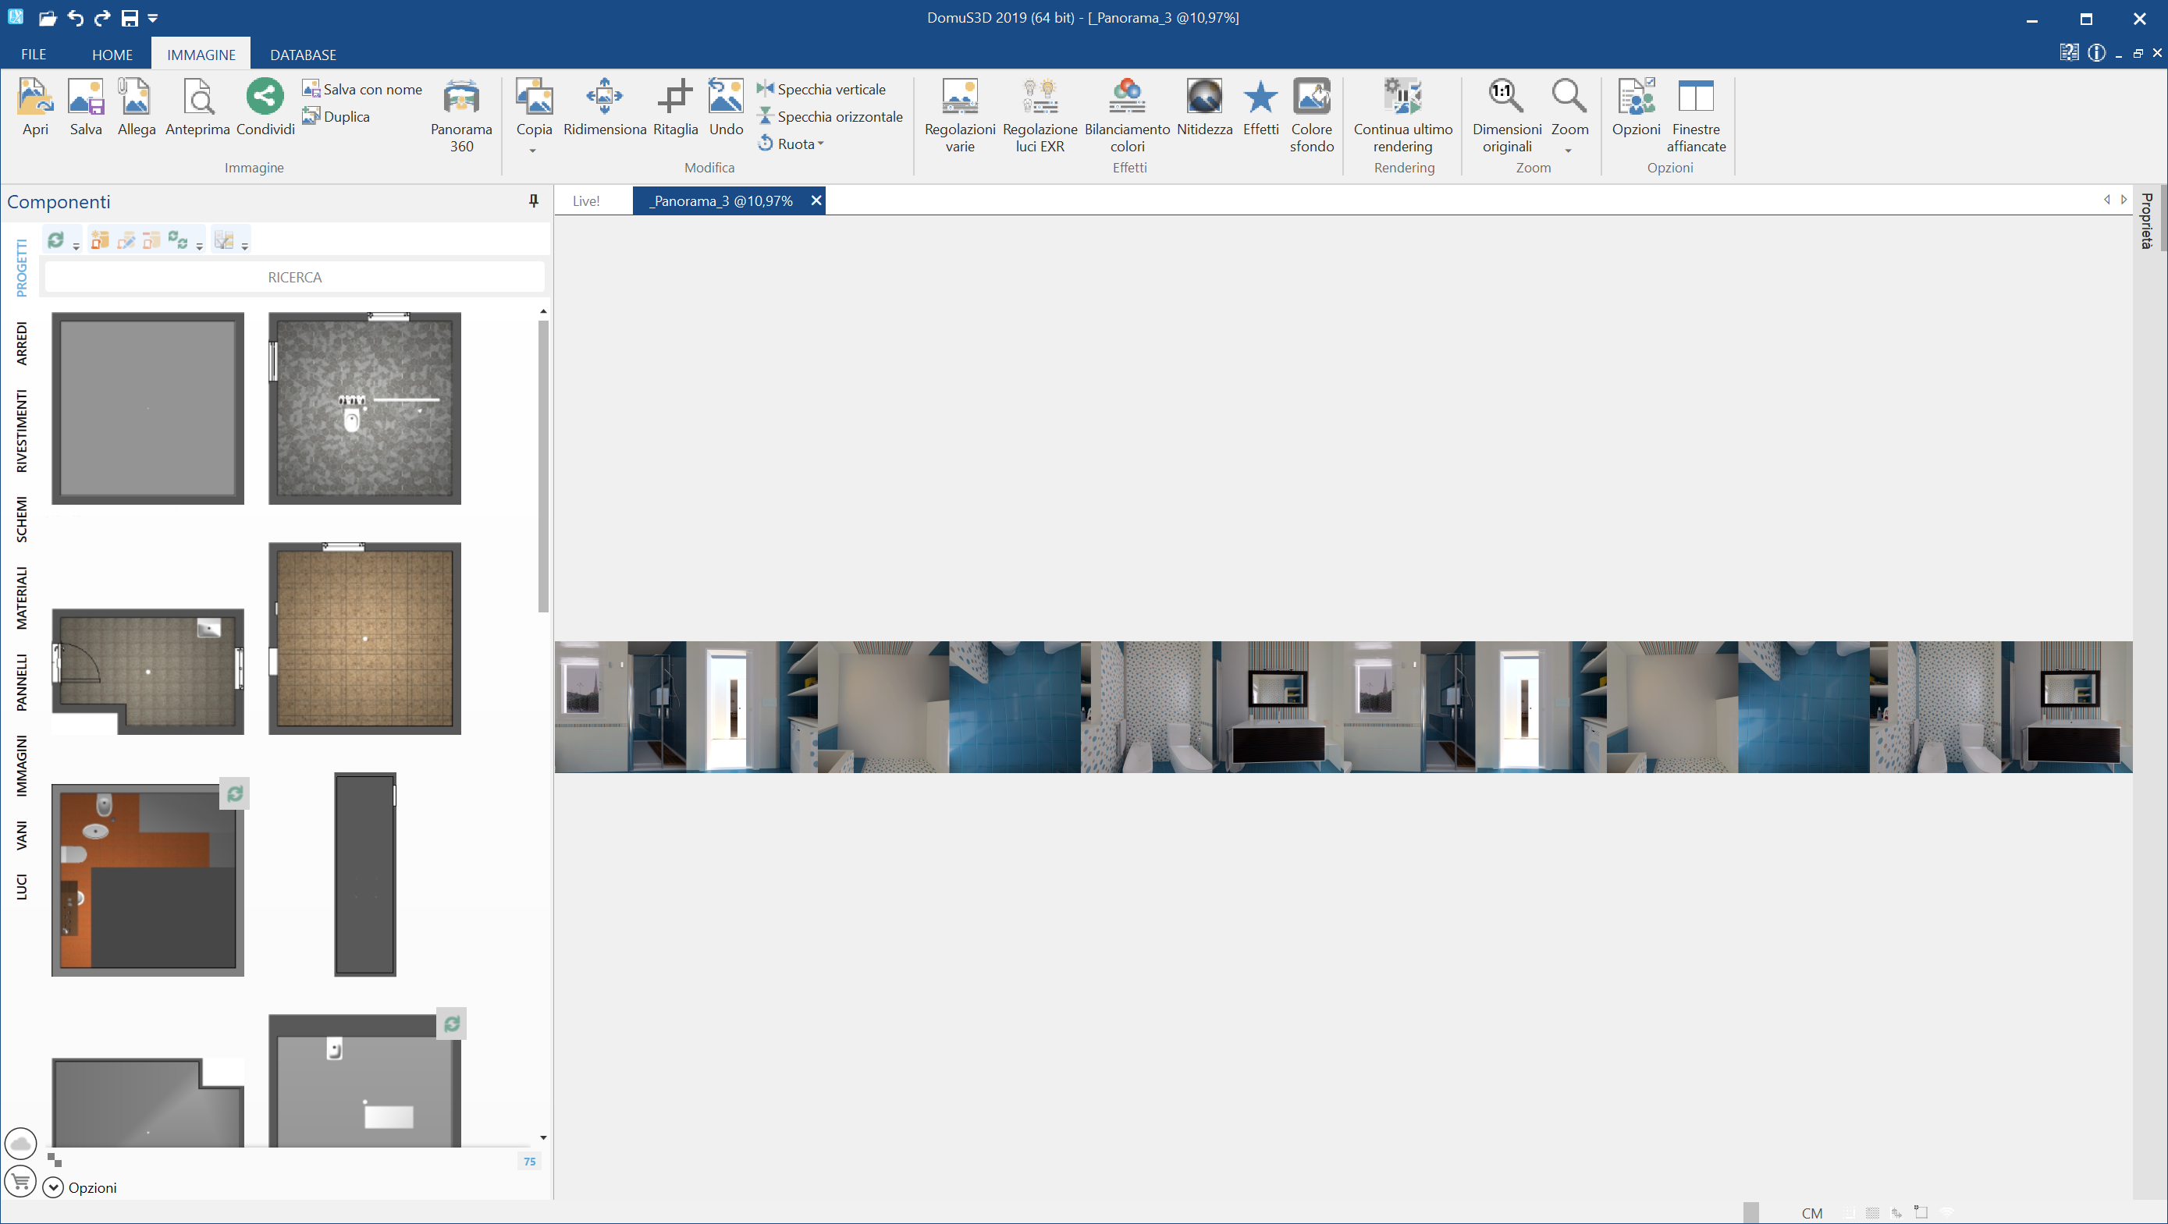Duplicate the image with Duplica

[336, 116]
